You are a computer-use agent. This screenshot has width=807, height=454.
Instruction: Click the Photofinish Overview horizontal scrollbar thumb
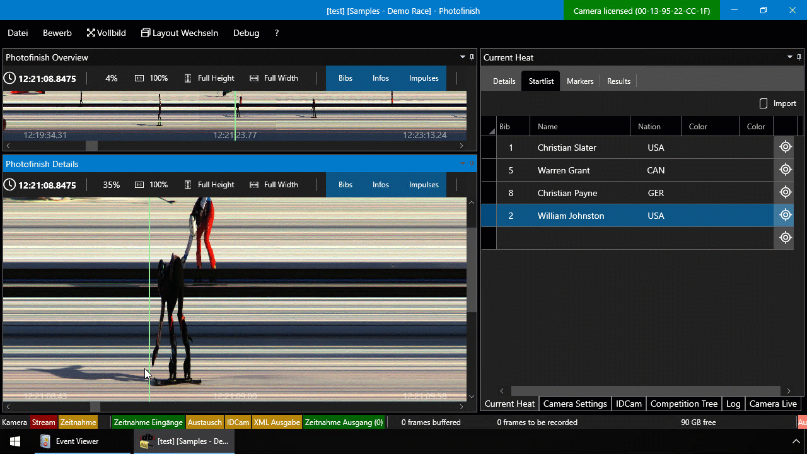(x=91, y=146)
